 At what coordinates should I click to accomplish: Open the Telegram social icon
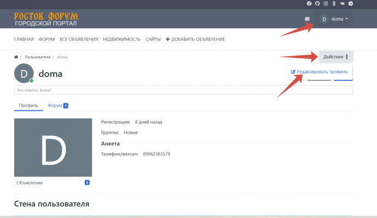[351, 4]
